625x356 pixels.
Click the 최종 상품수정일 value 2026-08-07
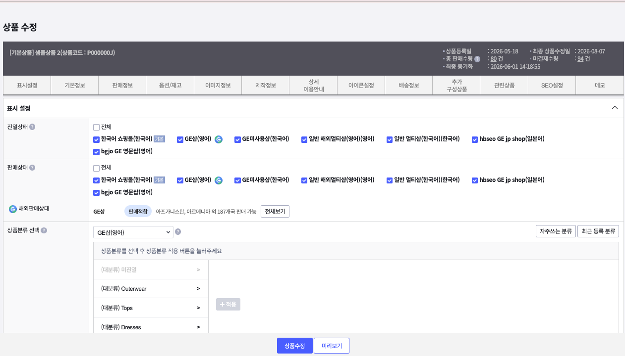591,51
